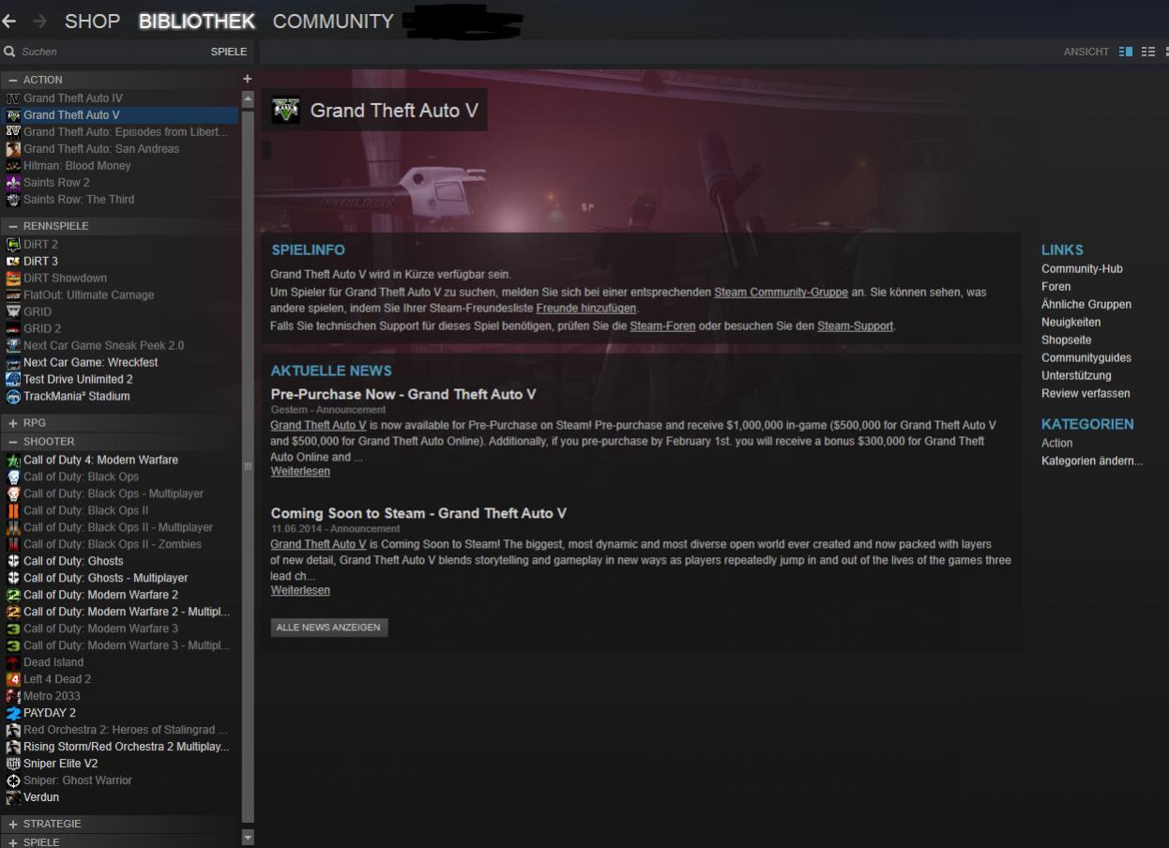
Task: Click the Sniper Elite V2 icon
Action: point(13,765)
